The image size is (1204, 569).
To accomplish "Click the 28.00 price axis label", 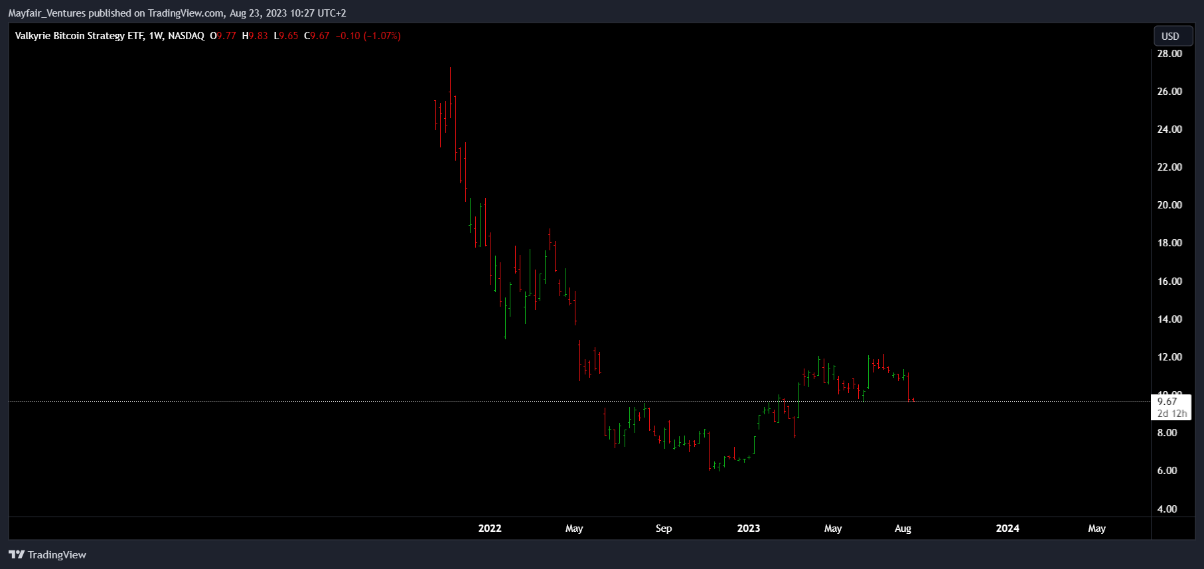I will pos(1169,54).
